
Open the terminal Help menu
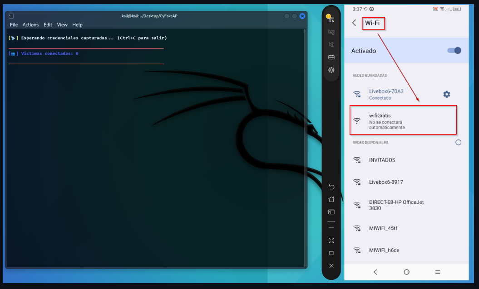pos(77,25)
